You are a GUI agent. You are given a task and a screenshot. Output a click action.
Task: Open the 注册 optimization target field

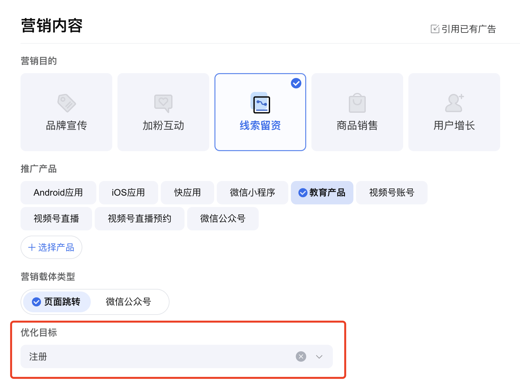coord(177,356)
